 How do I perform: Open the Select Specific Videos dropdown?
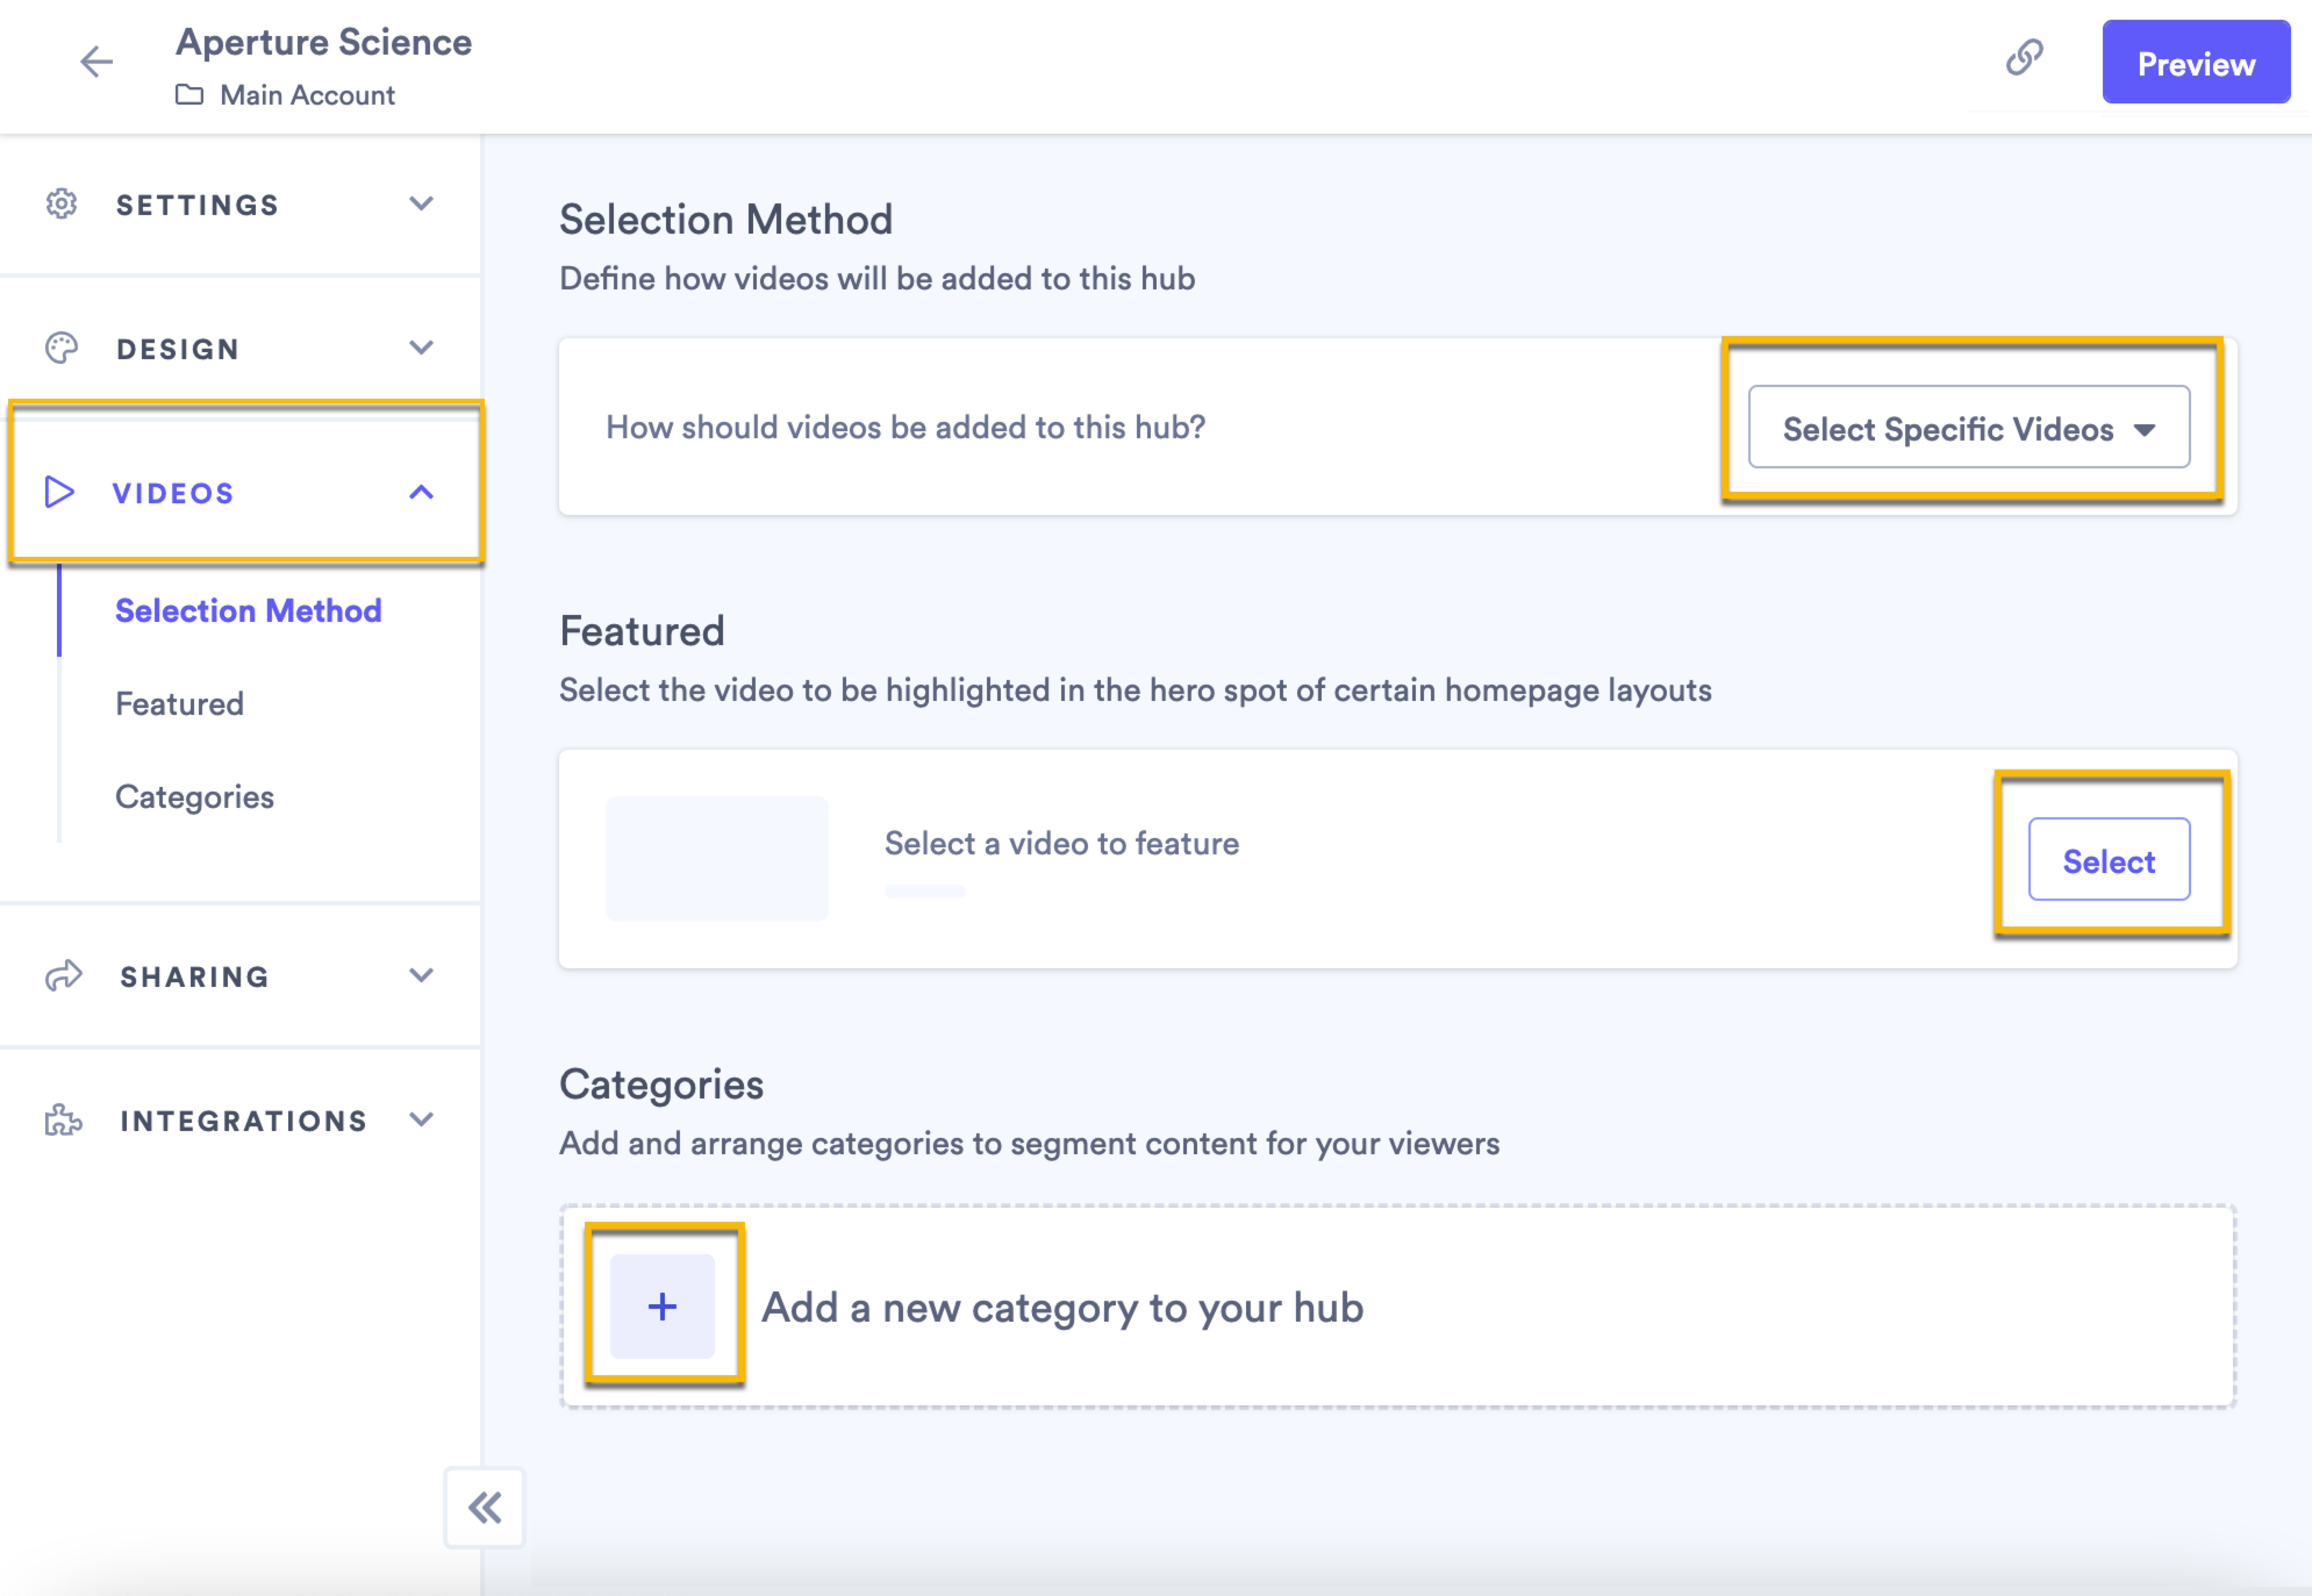[1968, 428]
